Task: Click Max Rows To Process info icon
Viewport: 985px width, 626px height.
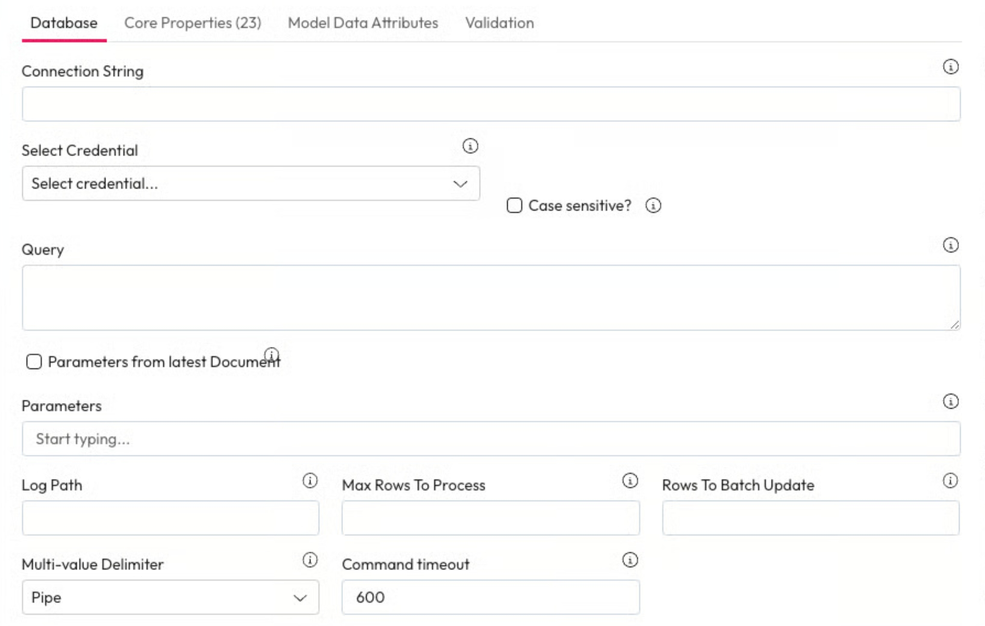Action: (x=630, y=481)
